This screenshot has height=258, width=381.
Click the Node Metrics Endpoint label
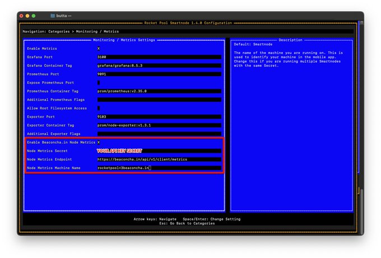(49, 160)
